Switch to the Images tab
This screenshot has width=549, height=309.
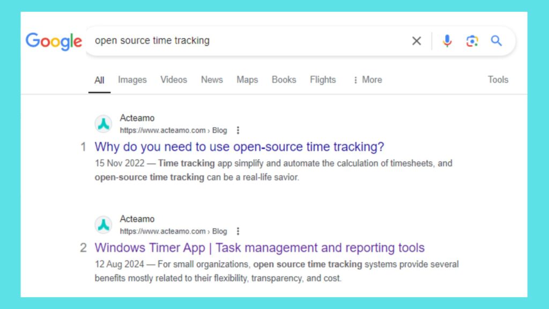(132, 80)
